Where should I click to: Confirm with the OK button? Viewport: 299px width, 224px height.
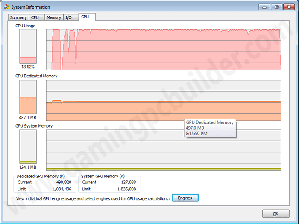click(276, 214)
